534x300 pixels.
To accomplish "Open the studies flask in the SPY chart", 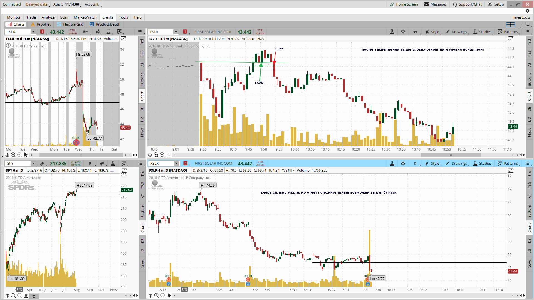I will pyautogui.click(x=113, y=163).
